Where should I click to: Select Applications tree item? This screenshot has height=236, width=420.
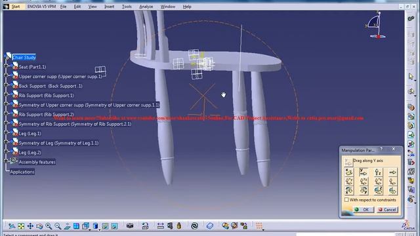coord(22,172)
